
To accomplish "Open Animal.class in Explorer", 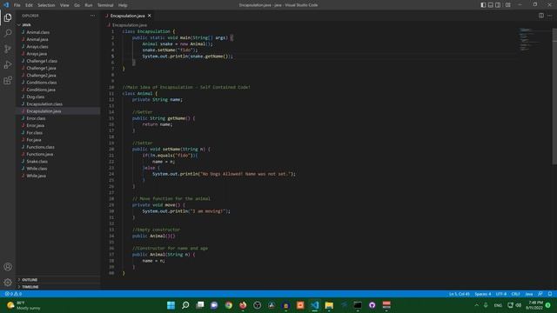I will tap(38, 32).
